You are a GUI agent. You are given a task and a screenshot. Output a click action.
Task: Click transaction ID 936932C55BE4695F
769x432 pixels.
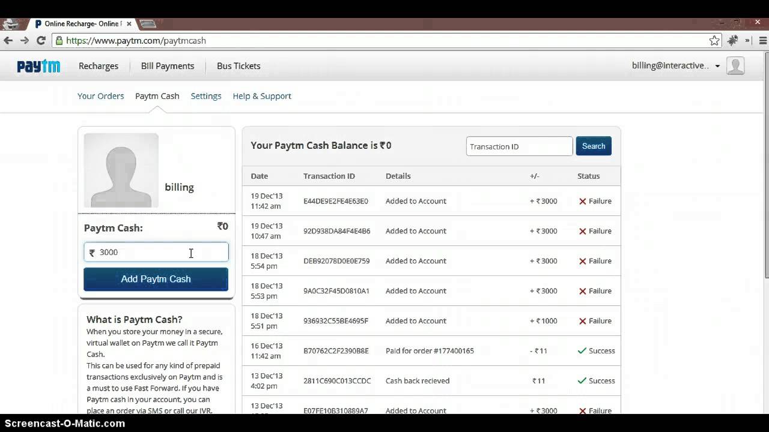click(x=336, y=321)
